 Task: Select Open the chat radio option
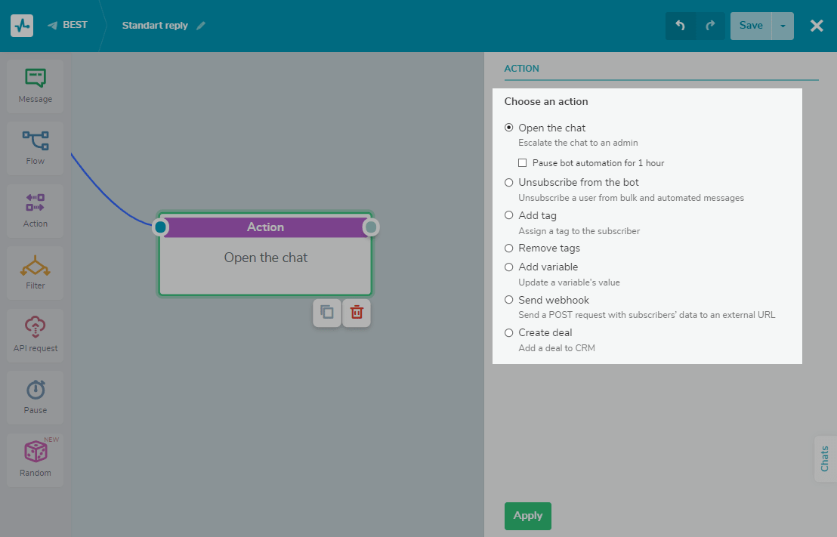click(x=508, y=128)
